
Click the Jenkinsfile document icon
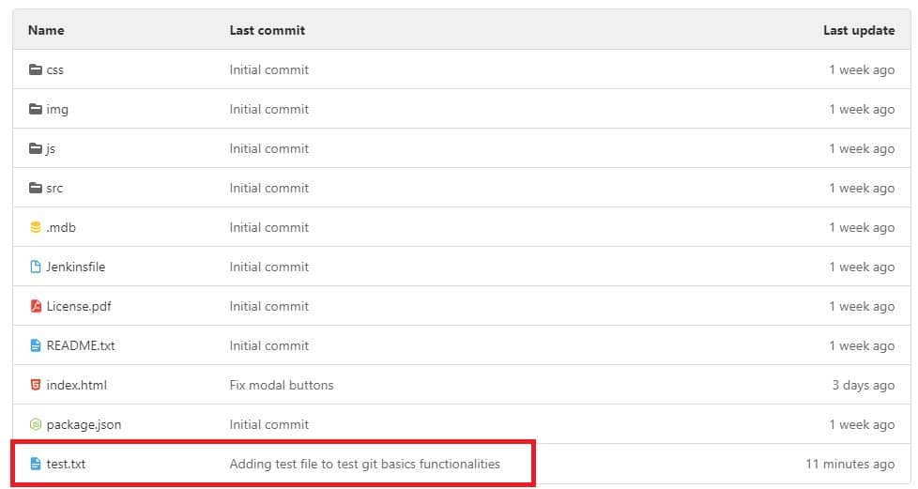[36, 267]
